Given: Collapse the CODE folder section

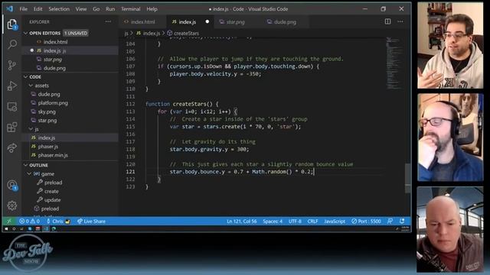Looking at the screenshot, I should coord(25,76).
